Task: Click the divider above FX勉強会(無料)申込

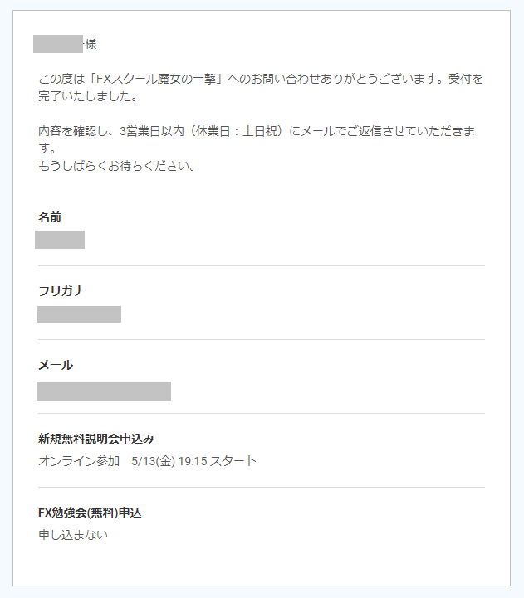Action: coord(262,487)
